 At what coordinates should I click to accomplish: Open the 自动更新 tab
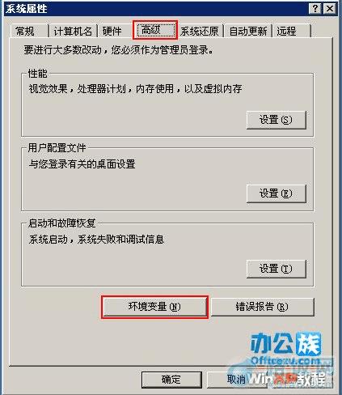click(x=248, y=32)
